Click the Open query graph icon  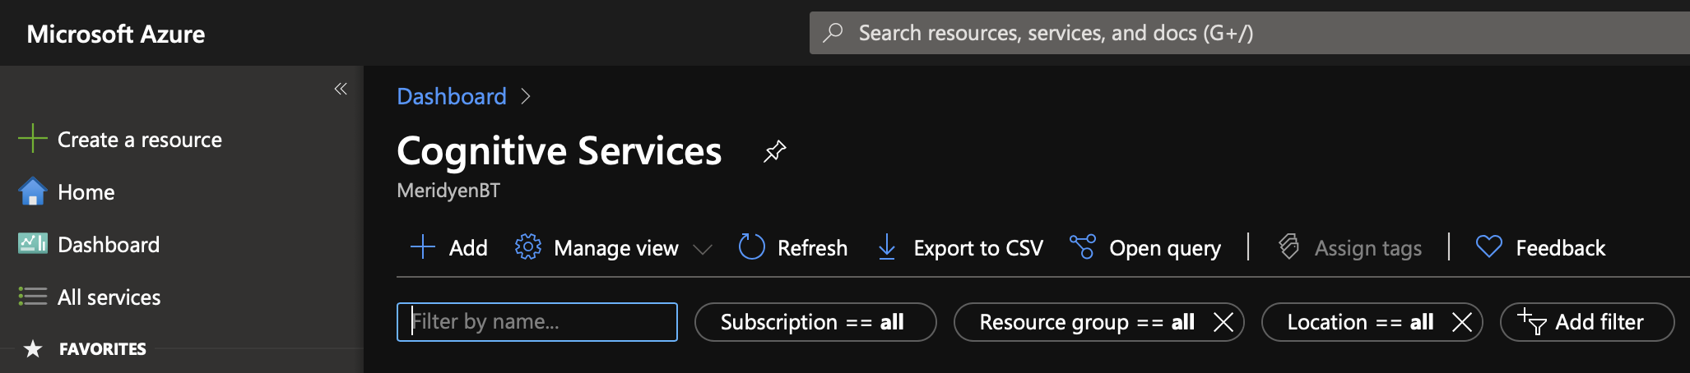point(1082,247)
